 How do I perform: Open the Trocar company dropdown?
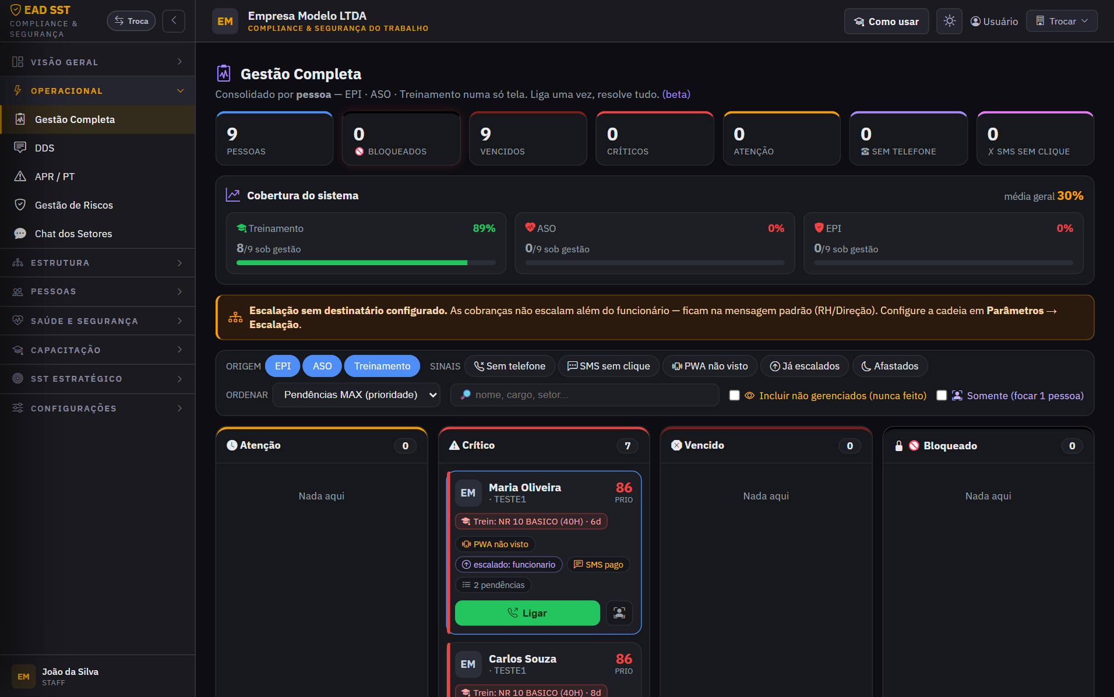click(x=1062, y=21)
